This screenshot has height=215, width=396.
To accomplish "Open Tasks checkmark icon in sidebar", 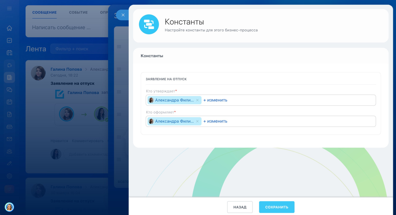I will pyautogui.click(x=9, y=40).
